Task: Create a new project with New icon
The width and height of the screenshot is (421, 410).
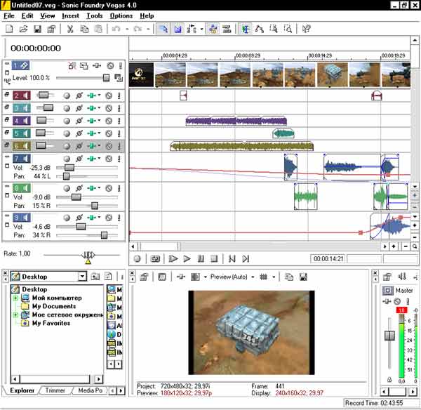Action: [x=9, y=29]
